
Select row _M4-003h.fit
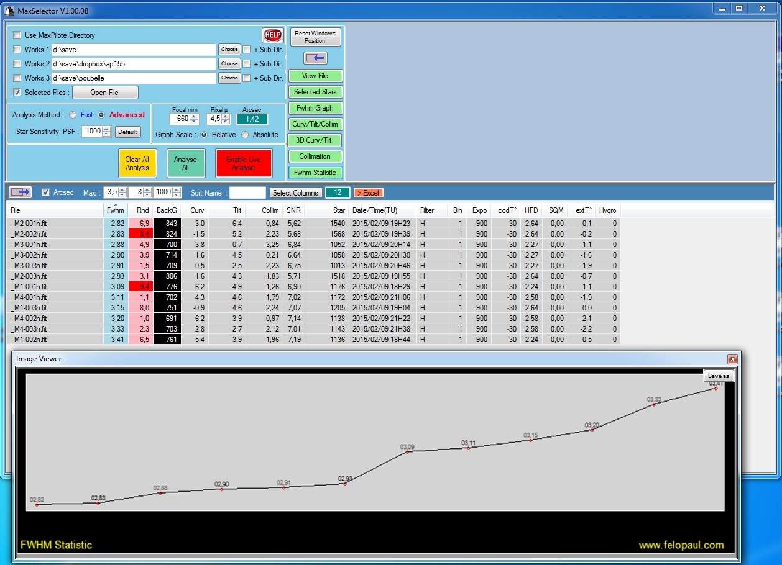tap(313, 329)
